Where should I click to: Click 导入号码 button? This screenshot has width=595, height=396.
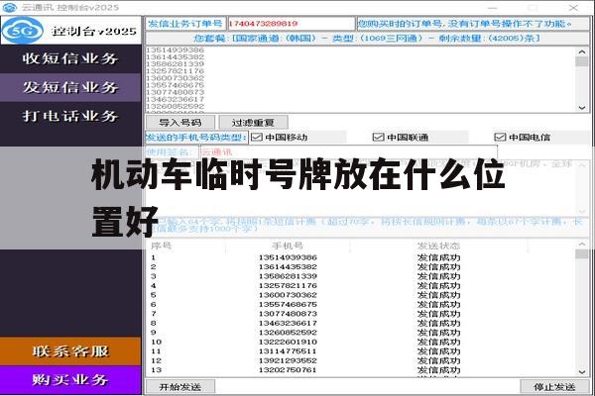pos(180,123)
